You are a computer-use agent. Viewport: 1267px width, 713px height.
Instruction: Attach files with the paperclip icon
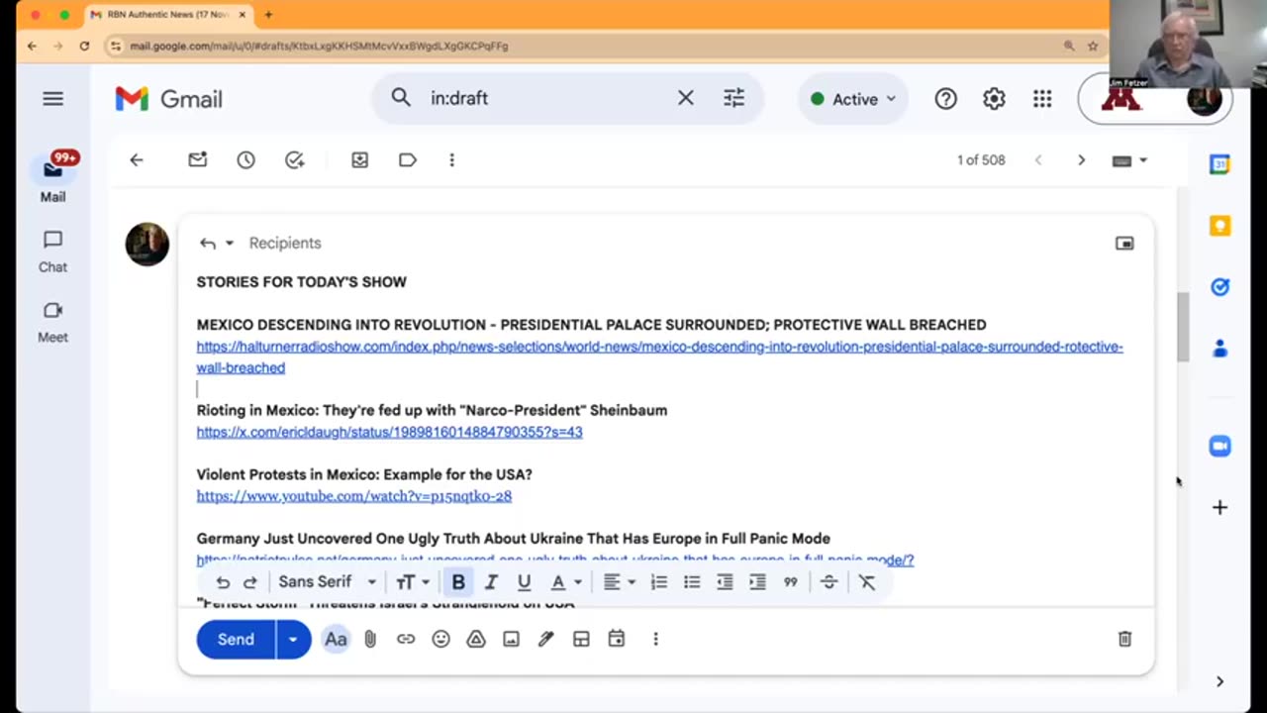coord(370,640)
